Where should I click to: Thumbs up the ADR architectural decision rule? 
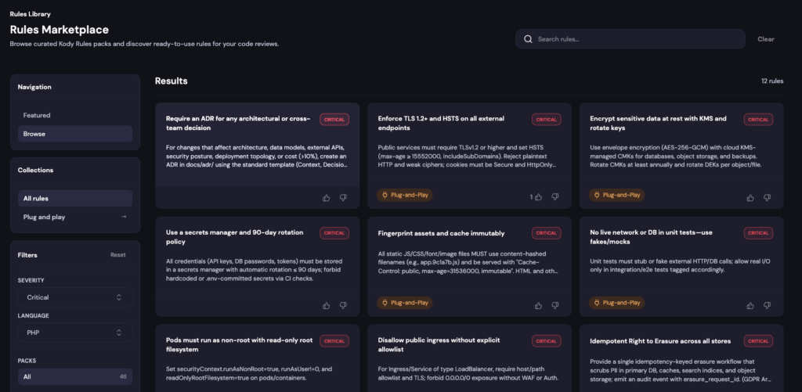[327, 198]
